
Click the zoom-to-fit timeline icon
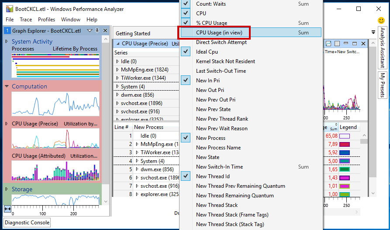point(7,209)
